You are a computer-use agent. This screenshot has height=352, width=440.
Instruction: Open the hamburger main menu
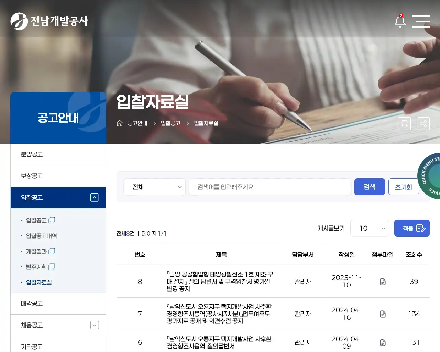(x=421, y=21)
